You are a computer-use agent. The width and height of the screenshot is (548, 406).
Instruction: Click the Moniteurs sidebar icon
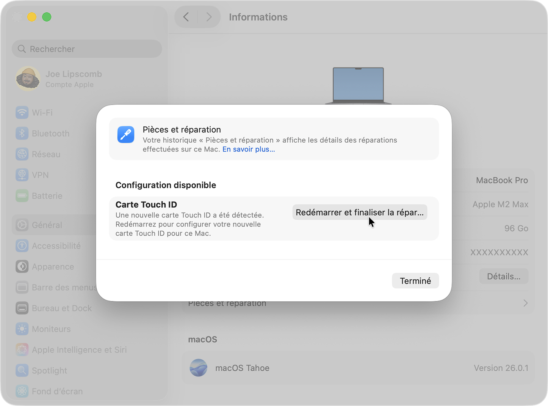pyautogui.click(x=22, y=329)
